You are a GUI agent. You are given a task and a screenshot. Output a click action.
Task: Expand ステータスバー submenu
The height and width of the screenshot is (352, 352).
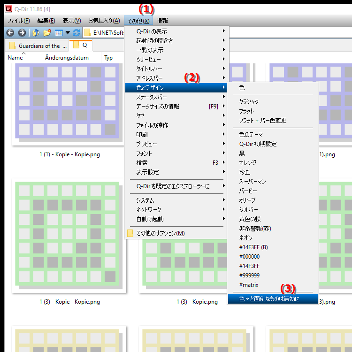point(176,97)
